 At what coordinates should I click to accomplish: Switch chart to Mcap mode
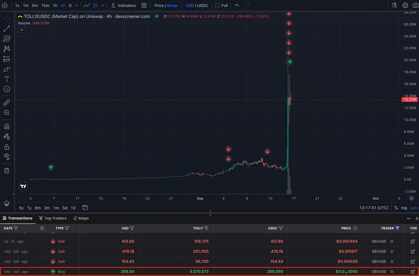point(172,5)
